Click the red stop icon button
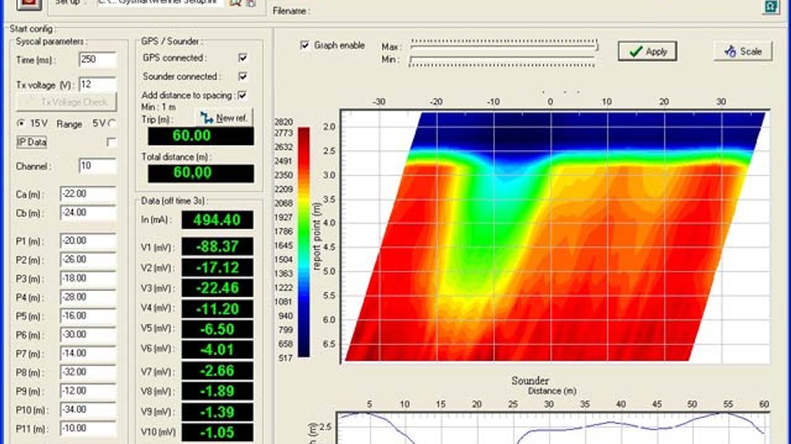Screen dimensions: 791x444 (28, 3)
